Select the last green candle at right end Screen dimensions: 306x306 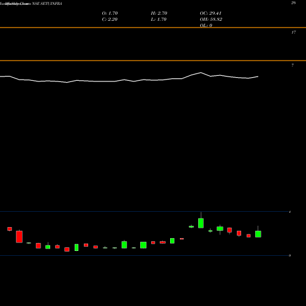click(258, 234)
